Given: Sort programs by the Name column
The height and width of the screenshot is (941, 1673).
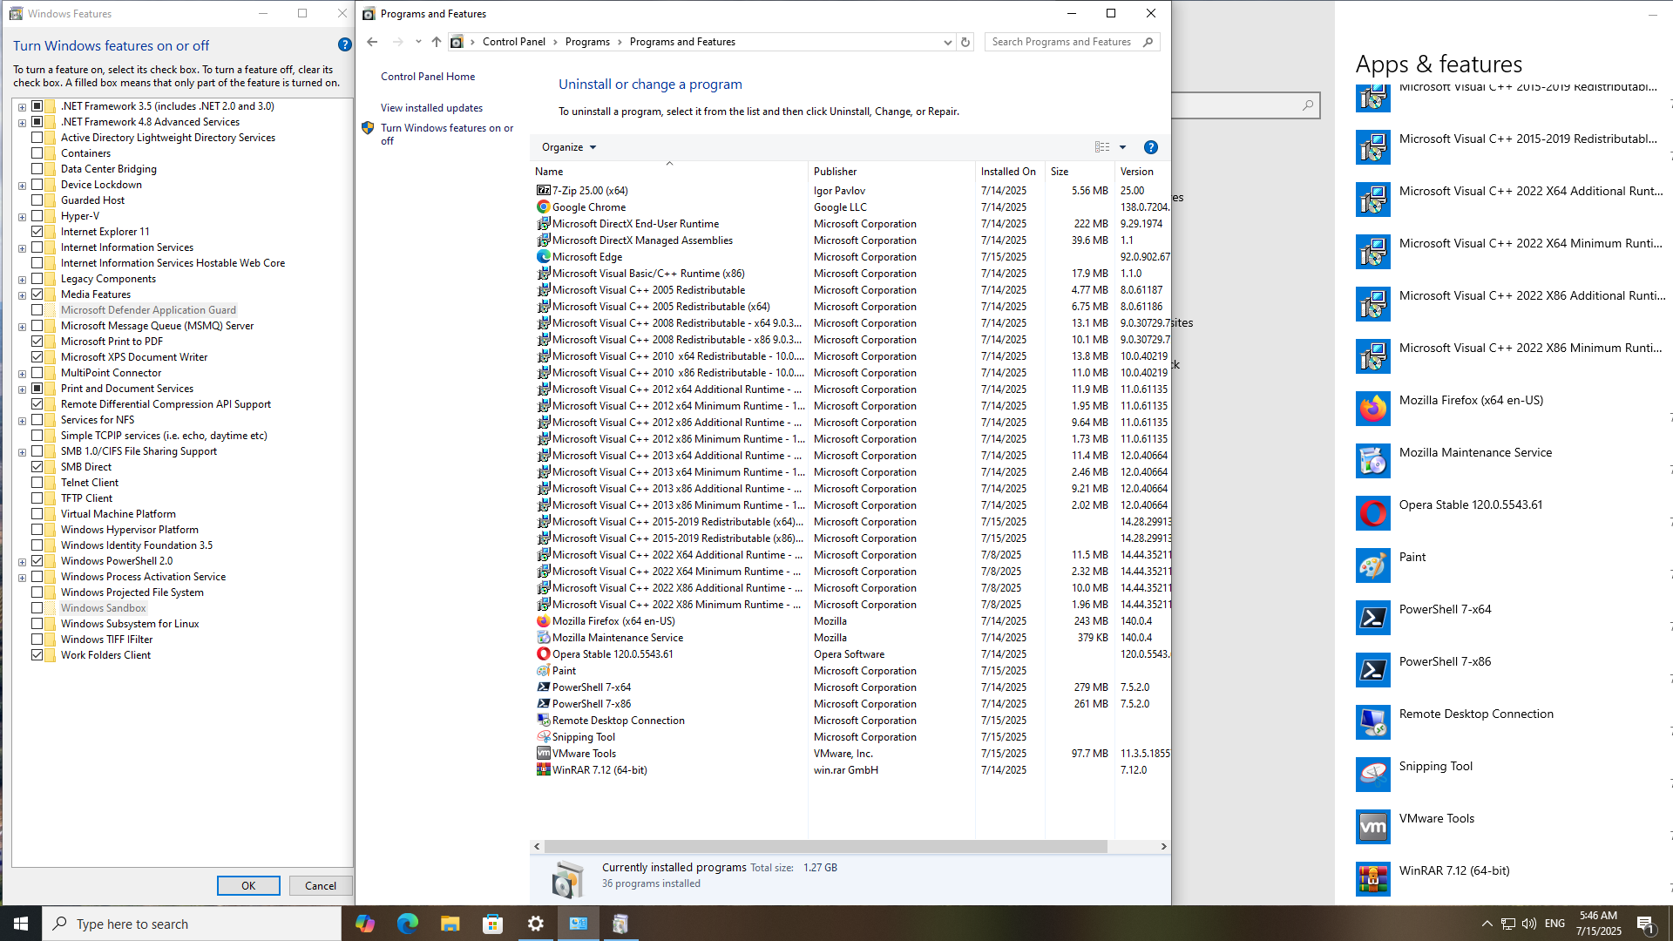Looking at the screenshot, I should pyautogui.click(x=669, y=172).
